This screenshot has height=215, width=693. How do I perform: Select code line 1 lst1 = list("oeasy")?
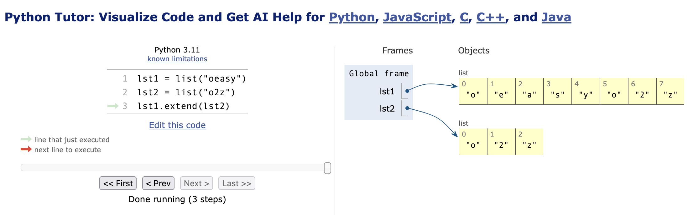191,79
